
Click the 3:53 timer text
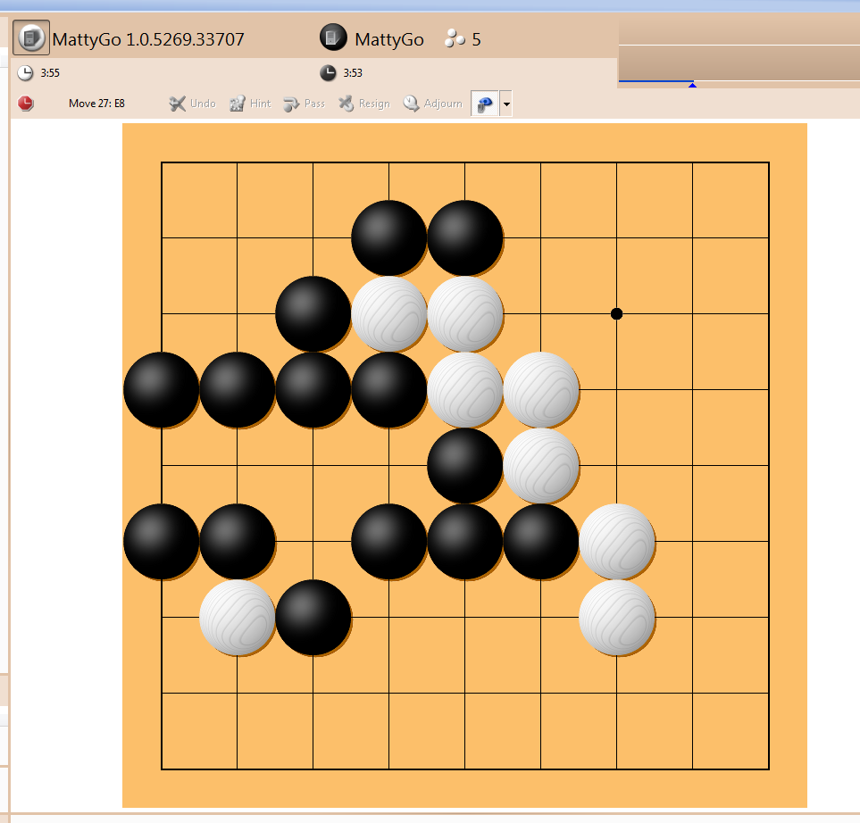[353, 73]
